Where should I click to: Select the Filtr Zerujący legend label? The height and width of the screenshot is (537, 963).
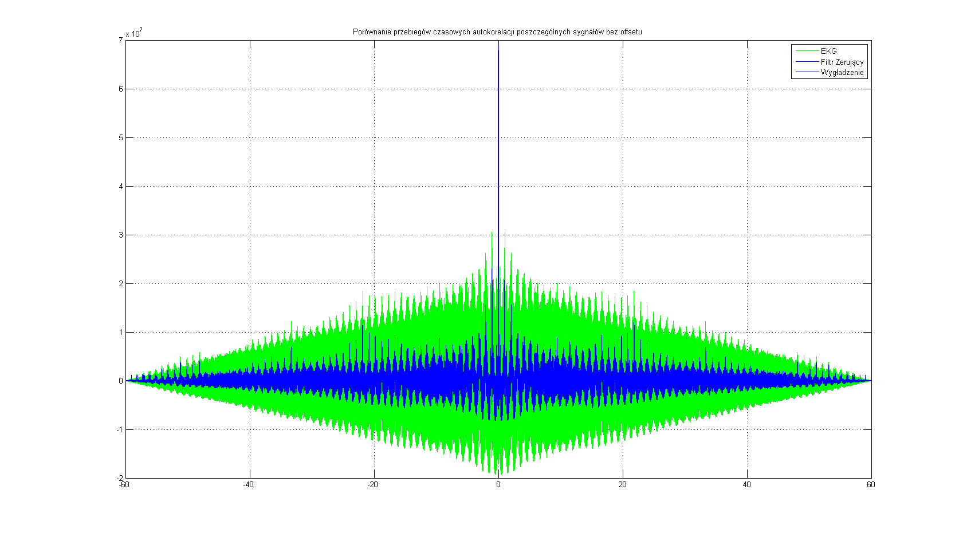point(842,62)
